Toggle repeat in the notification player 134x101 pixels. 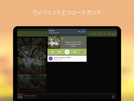(82, 52)
